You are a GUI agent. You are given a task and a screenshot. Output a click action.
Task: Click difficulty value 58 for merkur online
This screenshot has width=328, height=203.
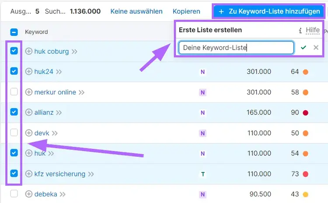point(295,92)
